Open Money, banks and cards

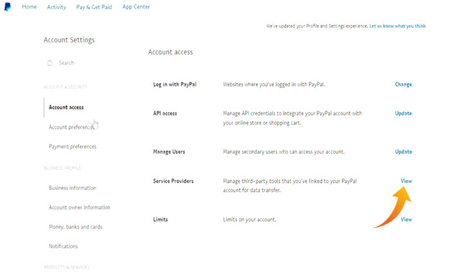tap(75, 227)
